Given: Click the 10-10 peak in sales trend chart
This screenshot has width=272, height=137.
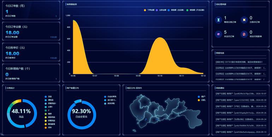Looking at the screenshot, I should 160,38.
